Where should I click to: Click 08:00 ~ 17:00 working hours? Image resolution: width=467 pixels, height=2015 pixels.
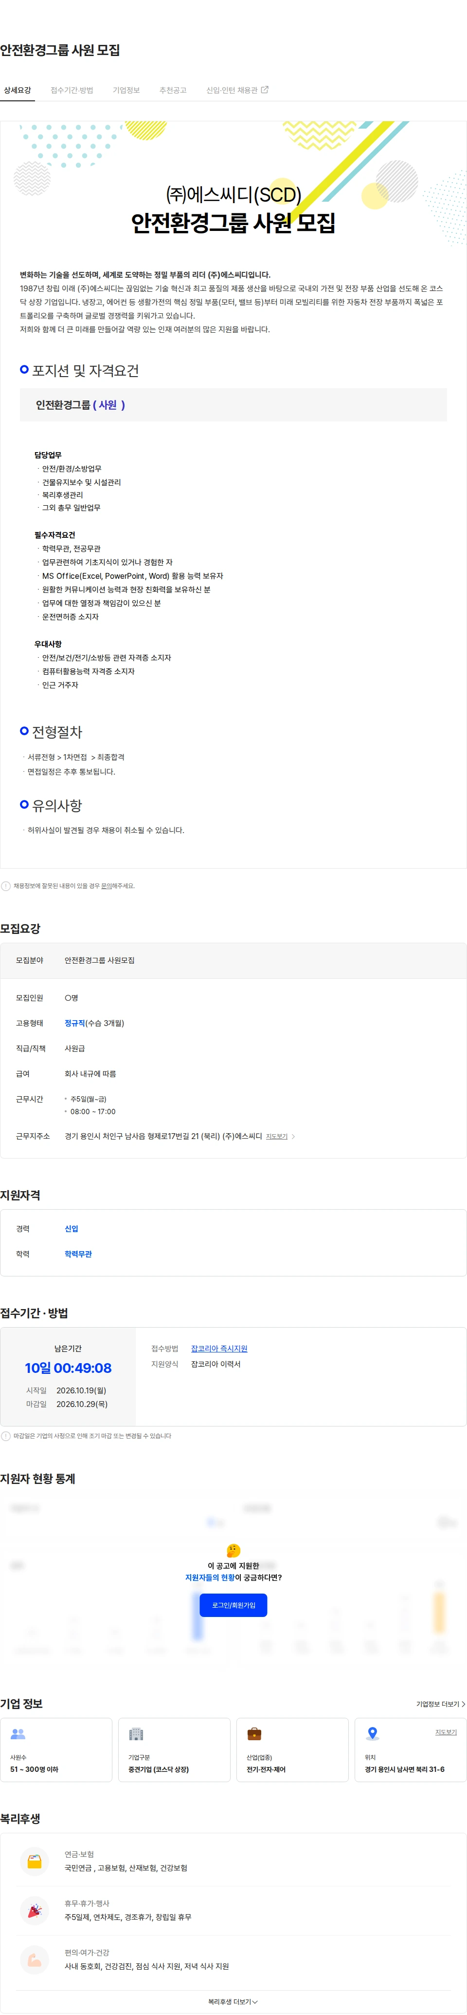pyautogui.click(x=93, y=1111)
